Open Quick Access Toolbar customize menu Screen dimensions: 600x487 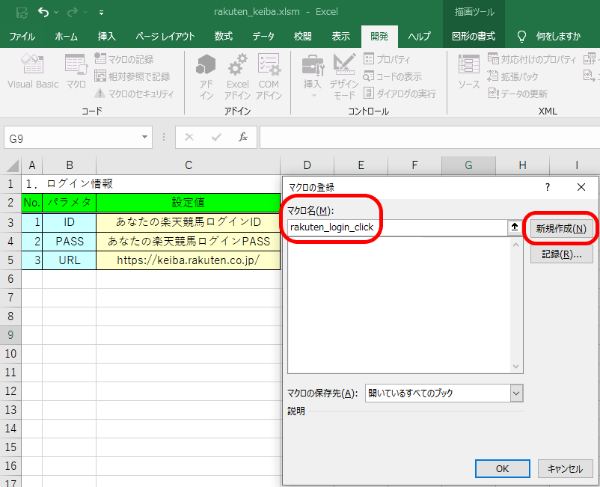101,13
